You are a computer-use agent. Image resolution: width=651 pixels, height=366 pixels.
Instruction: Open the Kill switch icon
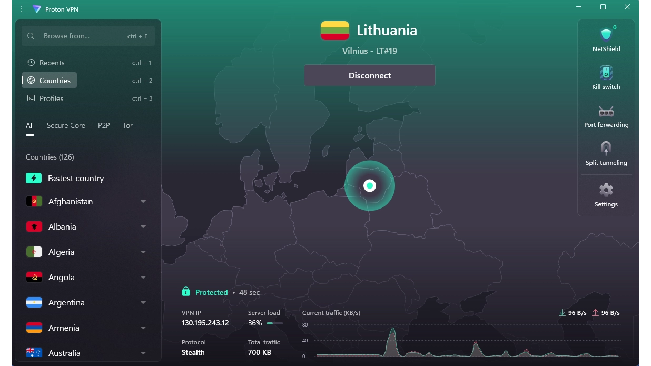point(606,73)
